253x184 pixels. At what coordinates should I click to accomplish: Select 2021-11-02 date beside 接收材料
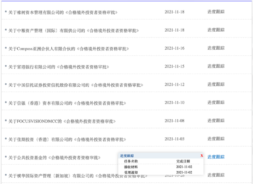tap(184, 167)
